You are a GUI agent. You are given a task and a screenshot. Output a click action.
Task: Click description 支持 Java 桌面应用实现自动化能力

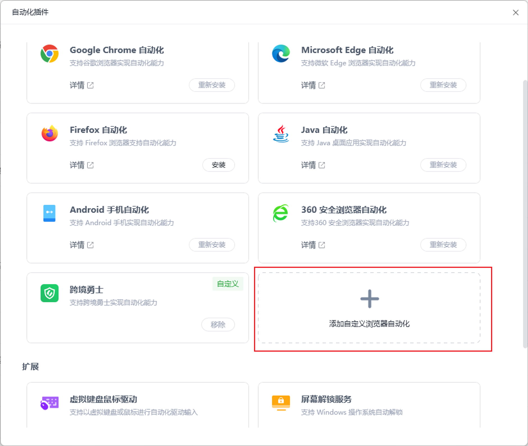point(354,143)
